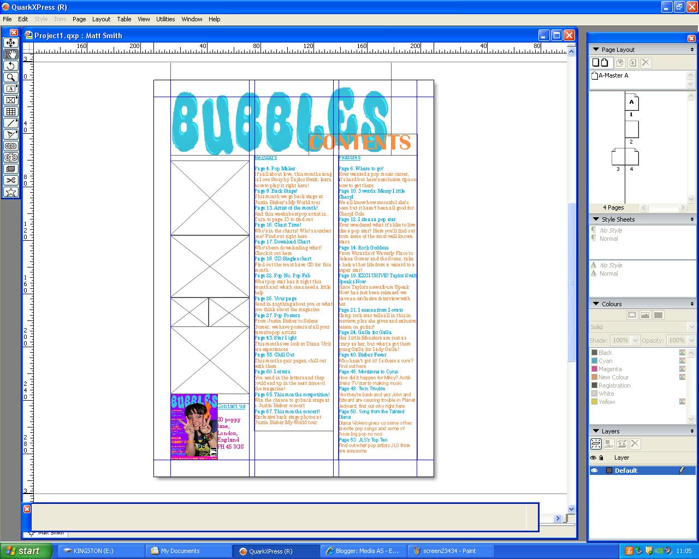This screenshot has width=699, height=559.
Task: Select the Picture Box tool
Action: [x=10, y=100]
